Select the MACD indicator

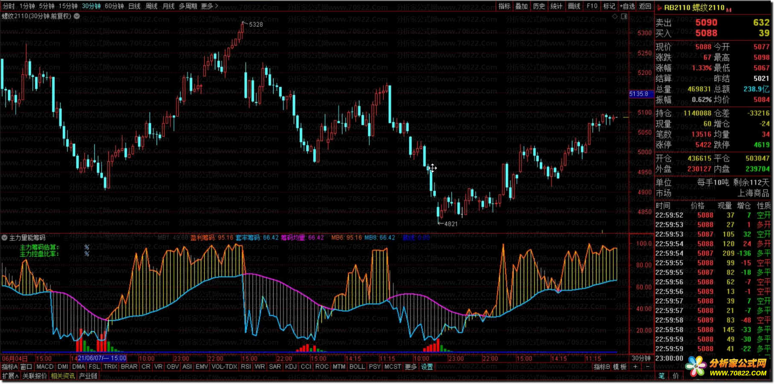point(45,367)
